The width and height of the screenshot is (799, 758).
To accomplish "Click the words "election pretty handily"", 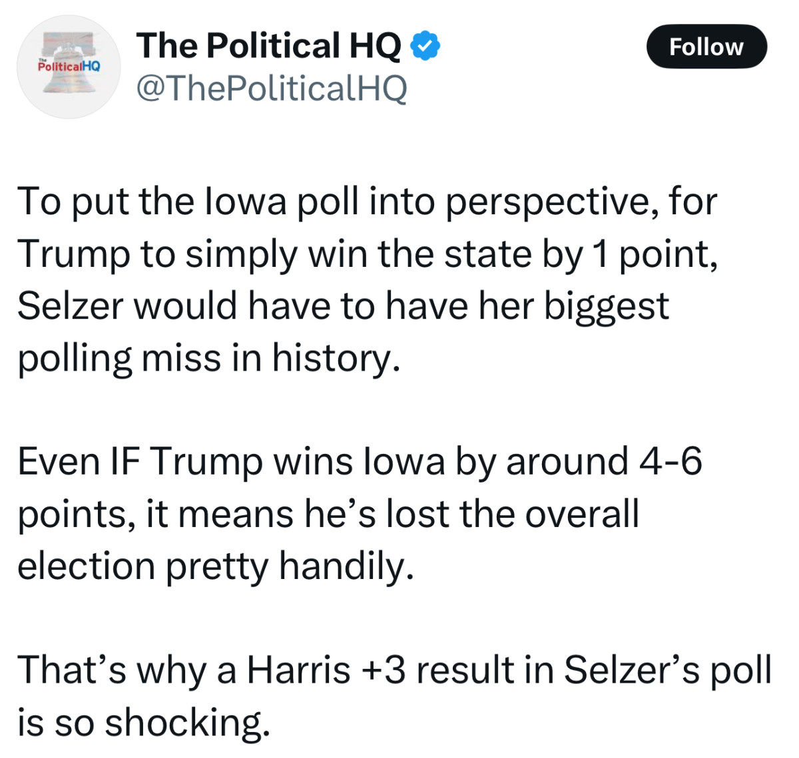I will click(215, 566).
